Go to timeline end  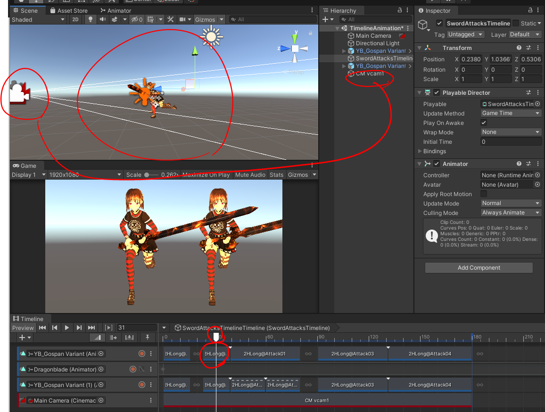coord(91,328)
